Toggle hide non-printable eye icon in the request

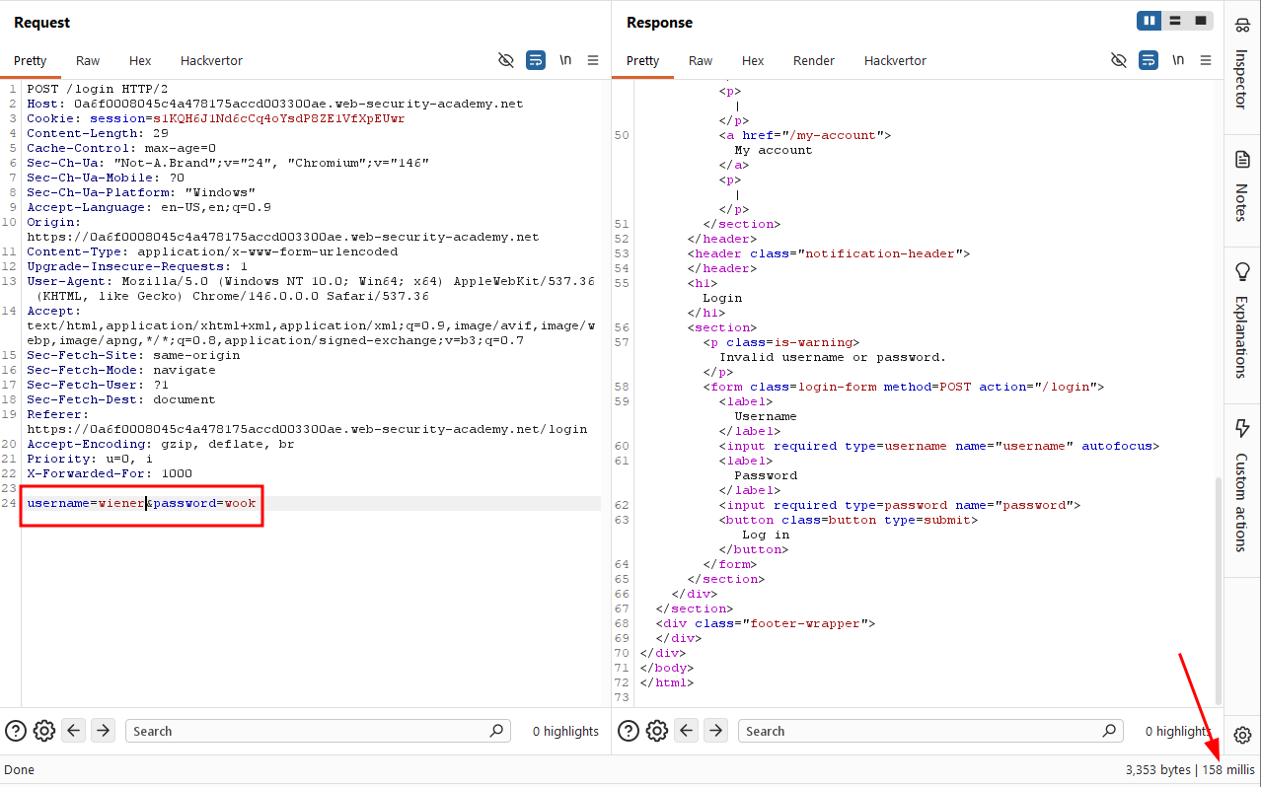pyautogui.click(x=506, y=60)
